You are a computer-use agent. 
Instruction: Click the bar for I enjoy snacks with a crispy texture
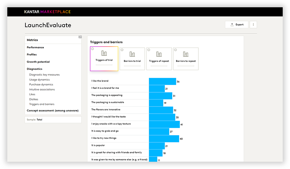click(164, 124)
